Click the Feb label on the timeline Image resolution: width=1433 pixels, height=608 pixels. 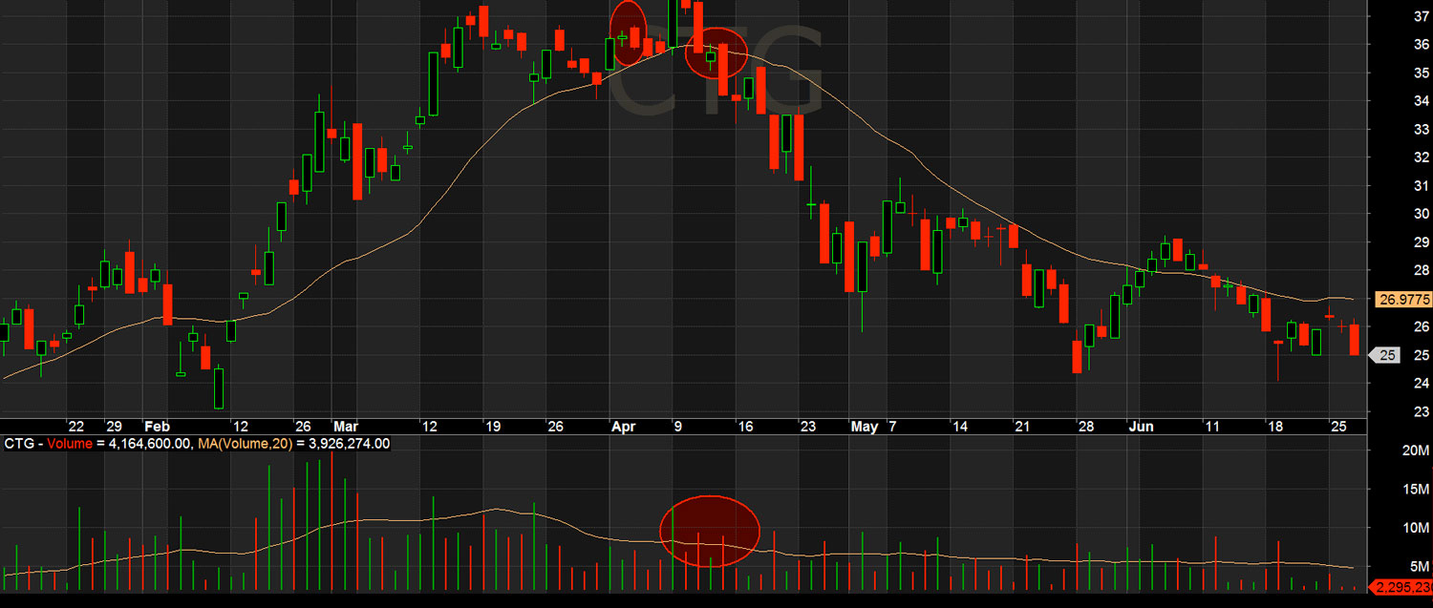click(160, 427)
